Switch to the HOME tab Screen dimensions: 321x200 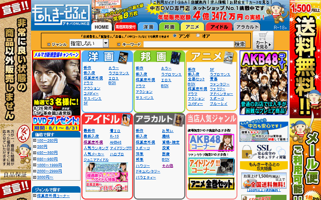[x=102, y=27]
